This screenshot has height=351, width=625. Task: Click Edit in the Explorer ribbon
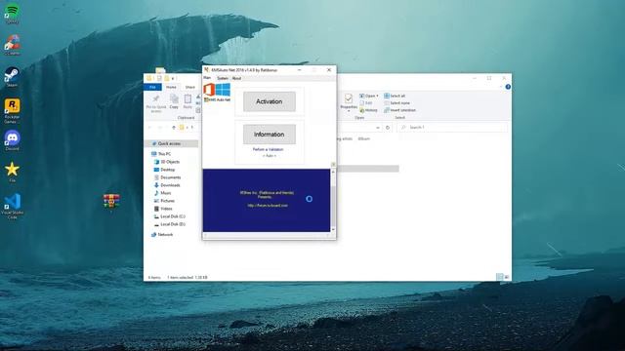coord(366,103)
